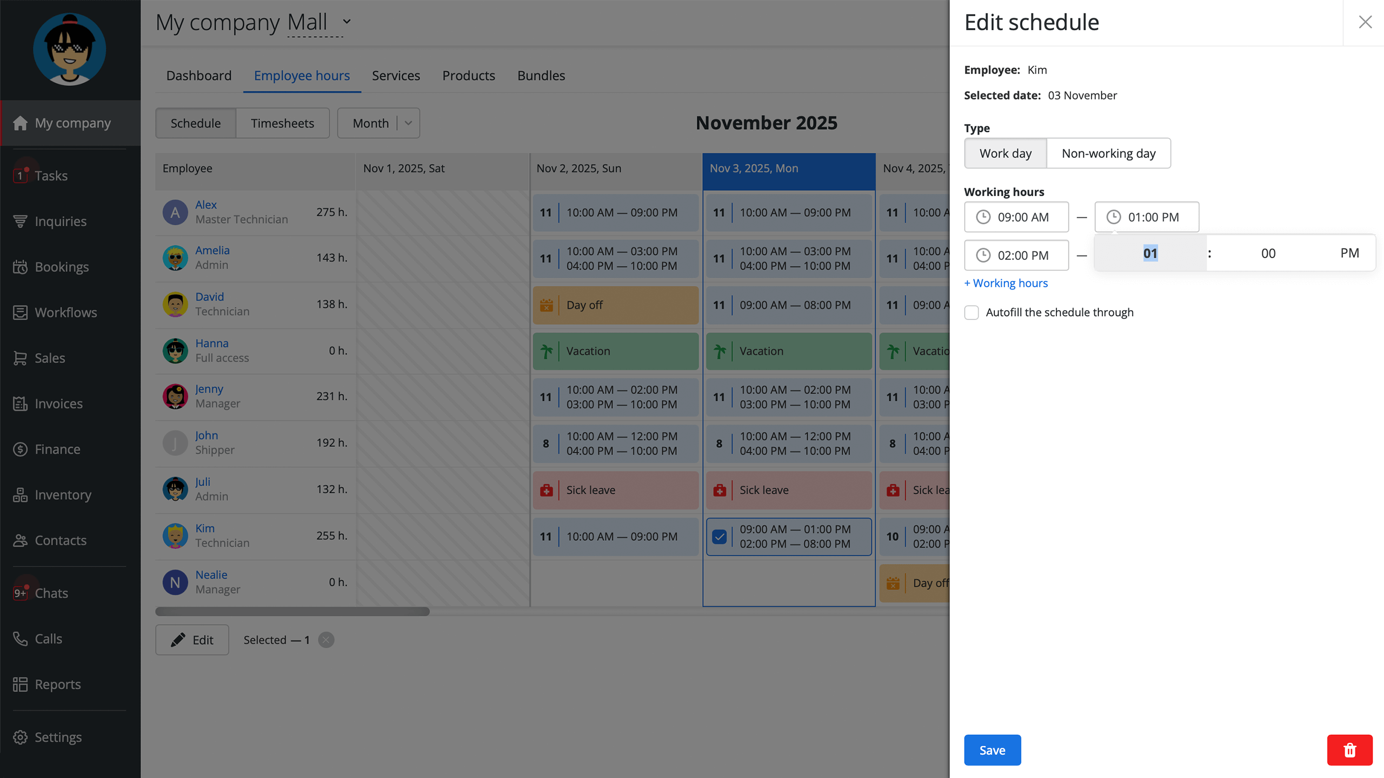The image size is (1384, 778).
Task: Enable Autofill the schedule through checkbox
Action: [972, 312]
